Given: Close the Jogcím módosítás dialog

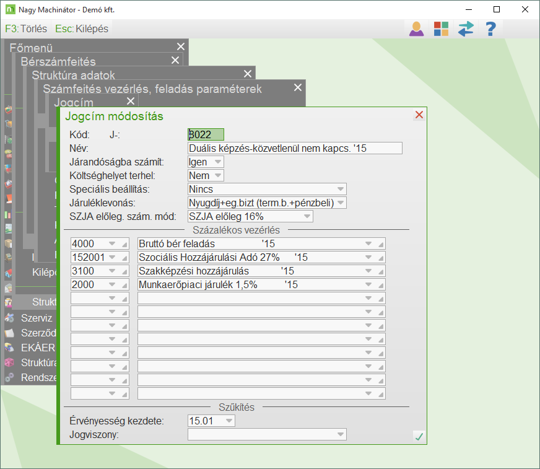Looking at the screenshot, I should (419, 115).
